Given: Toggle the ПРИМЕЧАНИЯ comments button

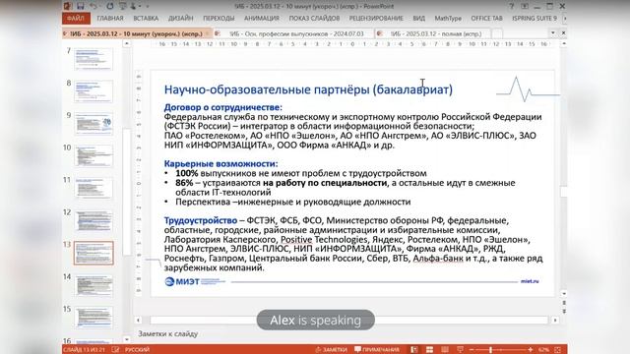Looking at the screenshot, I should pos(377,350).
